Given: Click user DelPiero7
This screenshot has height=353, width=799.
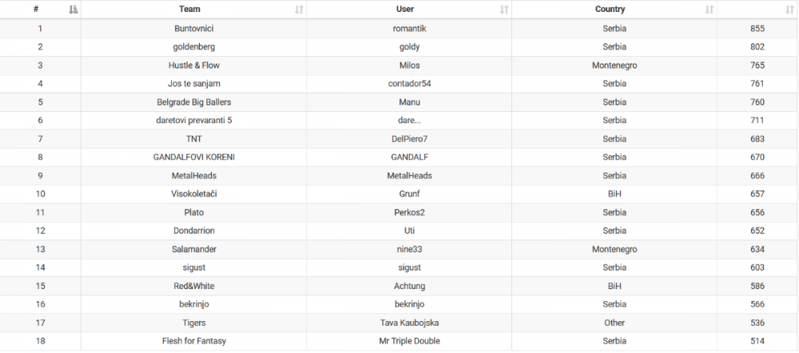Looking at the screenshot, I should (409, 139).
